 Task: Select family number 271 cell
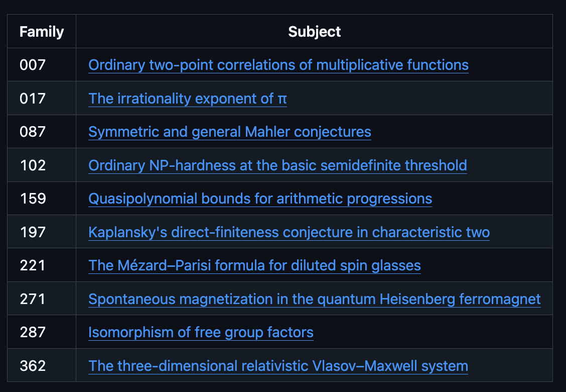point(42,299)
